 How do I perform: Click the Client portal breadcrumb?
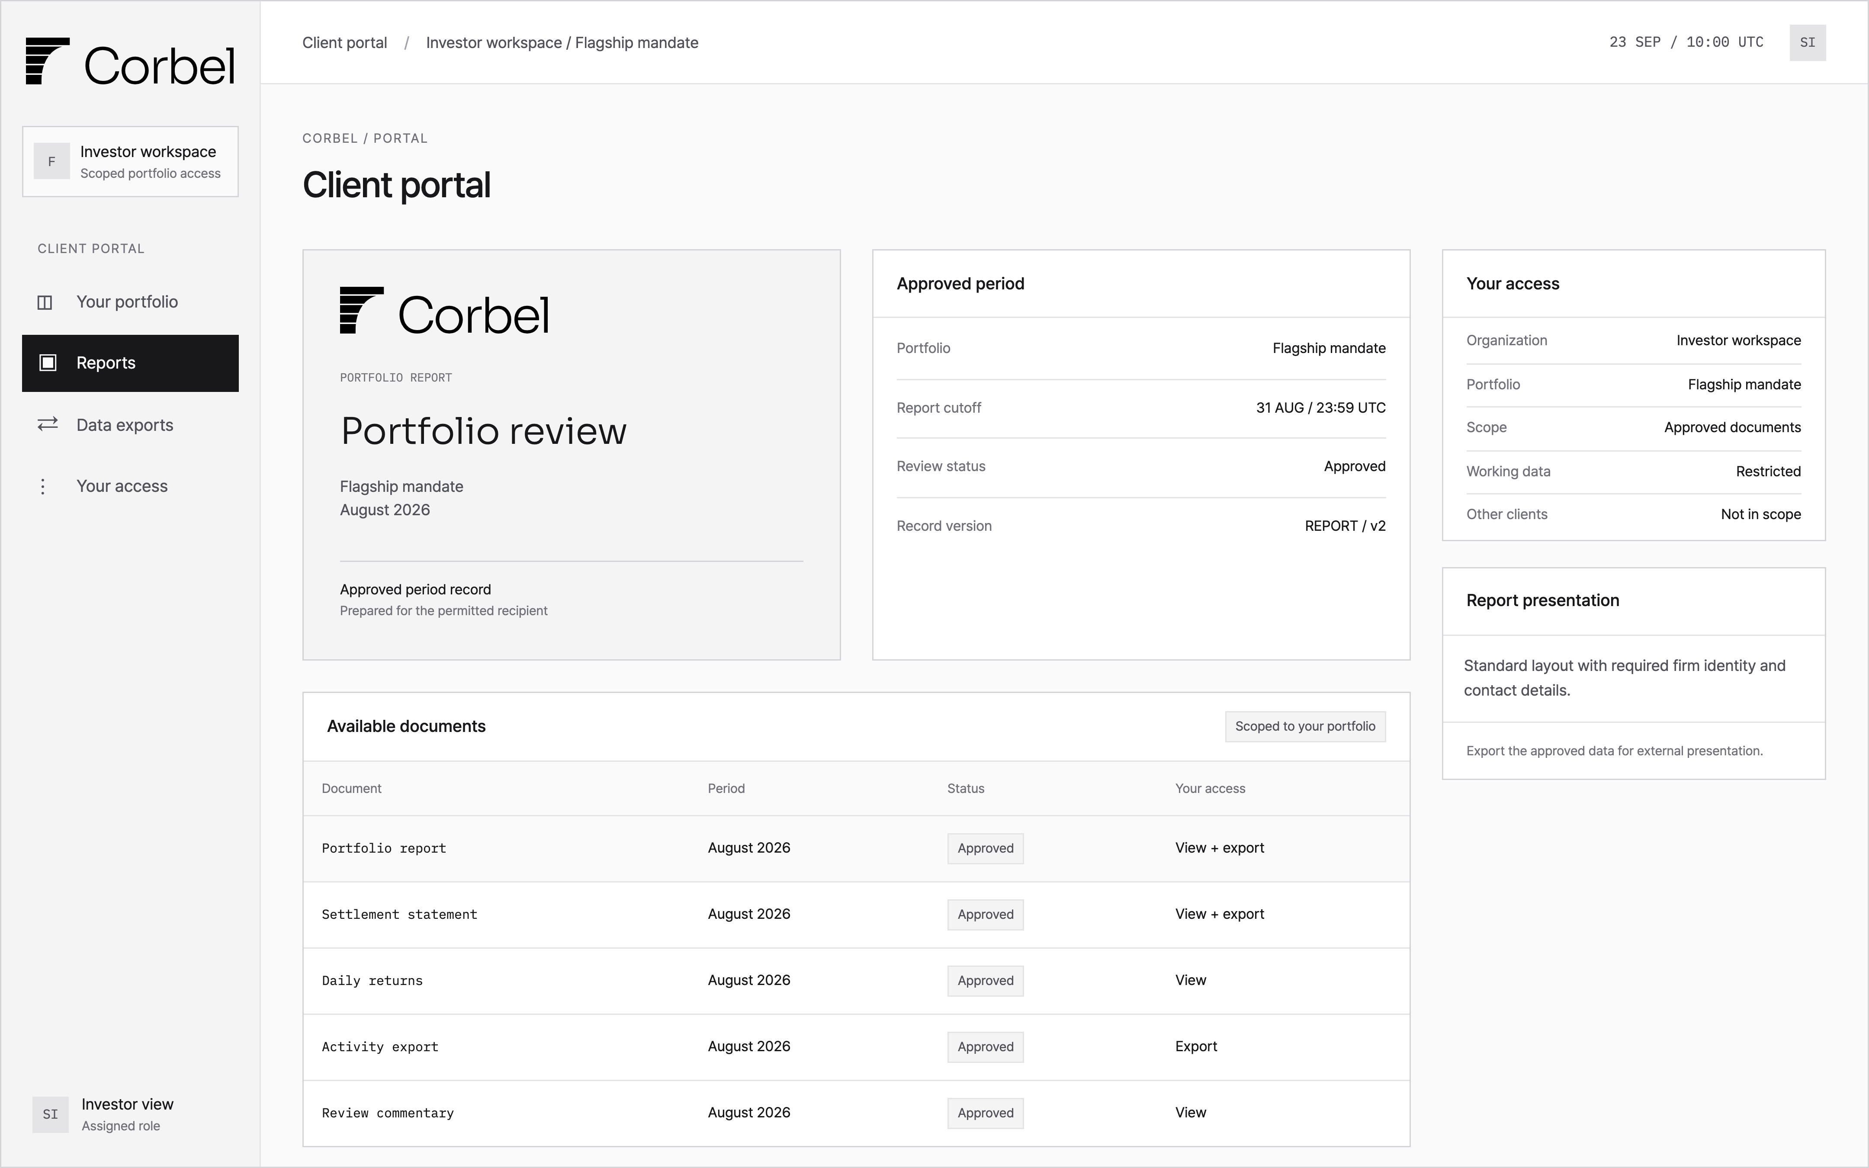pyautogui.click(x=344, y=42)
